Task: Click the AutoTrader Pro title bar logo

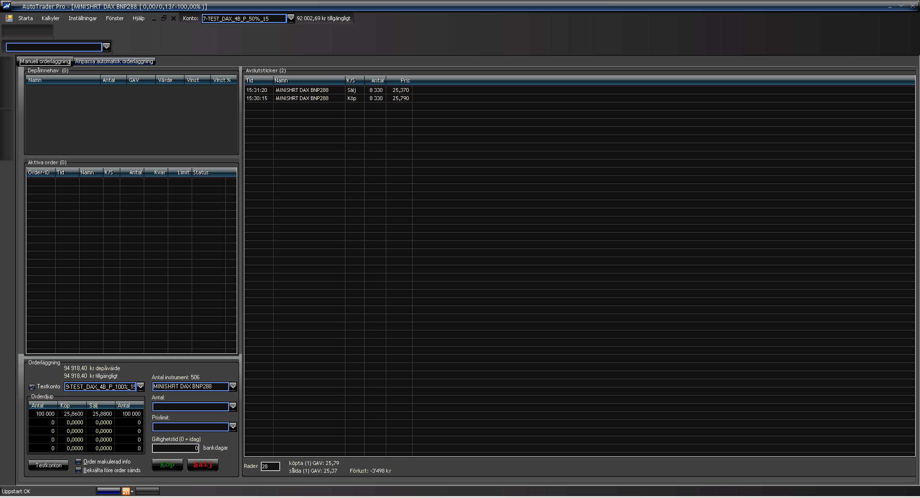Action: [x=6, y=6]
